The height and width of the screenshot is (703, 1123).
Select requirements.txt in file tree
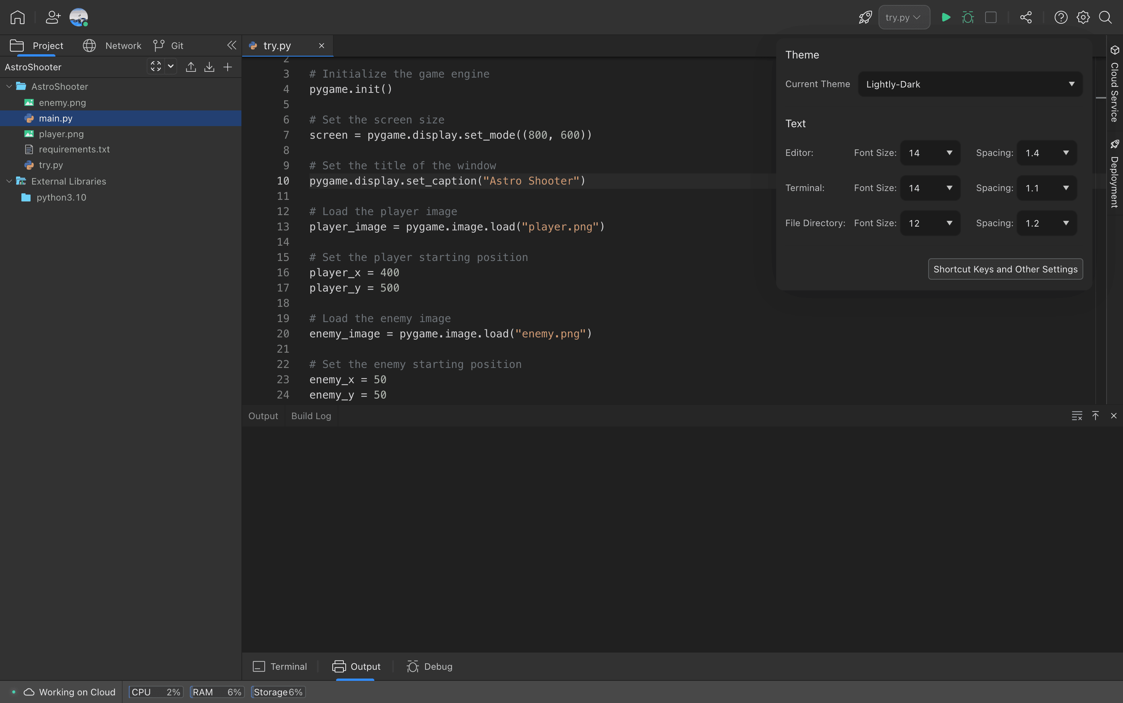point(120,149)
